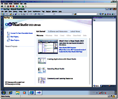Open the active documents list dropdown arrow
118x99 pixels.
coord(91,18)
